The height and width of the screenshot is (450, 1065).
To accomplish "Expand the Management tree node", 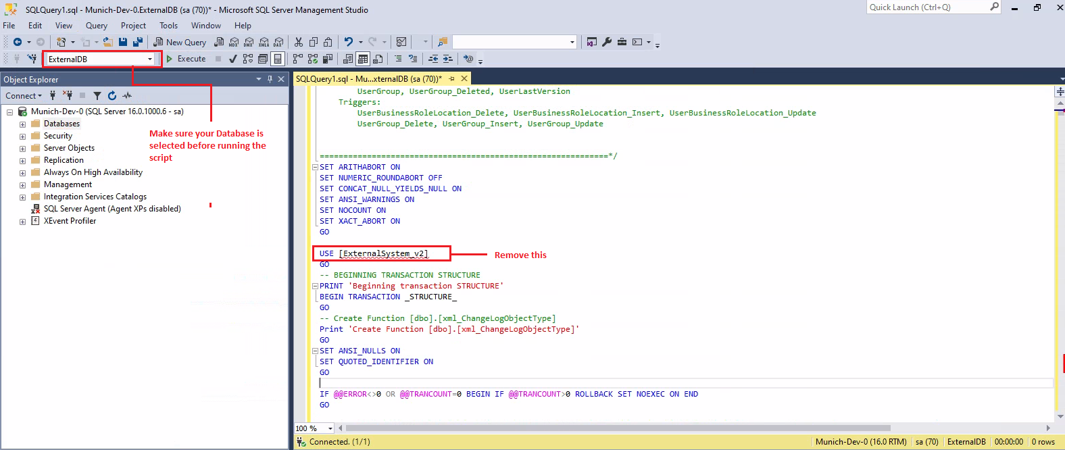I will tap(22, 185).
